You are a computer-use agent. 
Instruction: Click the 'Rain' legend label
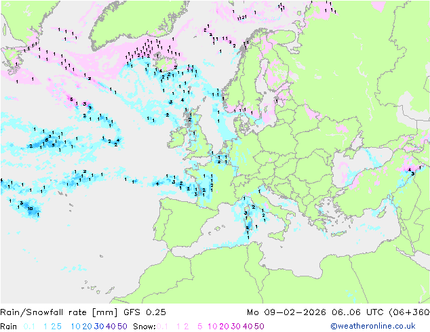click(9, 327)
